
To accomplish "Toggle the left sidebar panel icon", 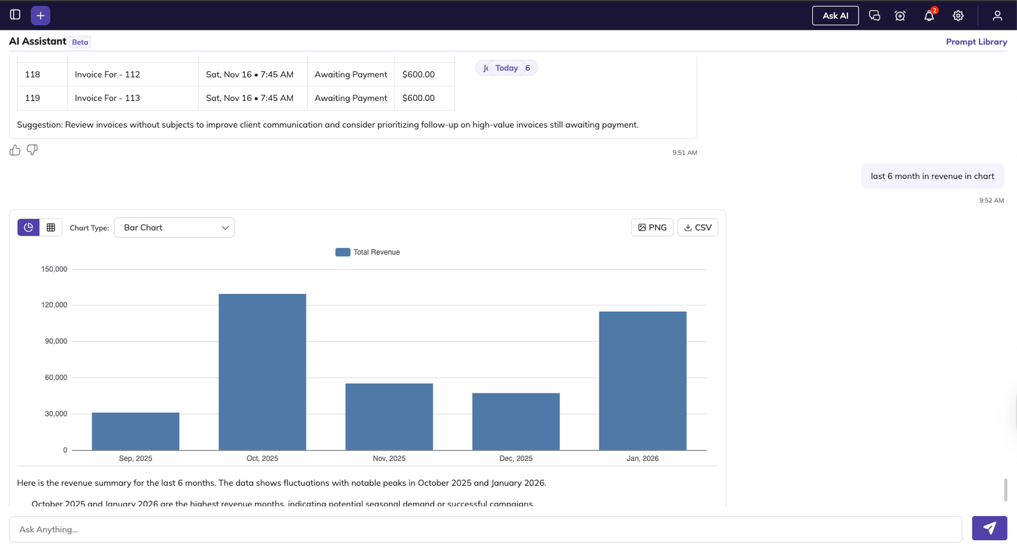I will point(15,15).
